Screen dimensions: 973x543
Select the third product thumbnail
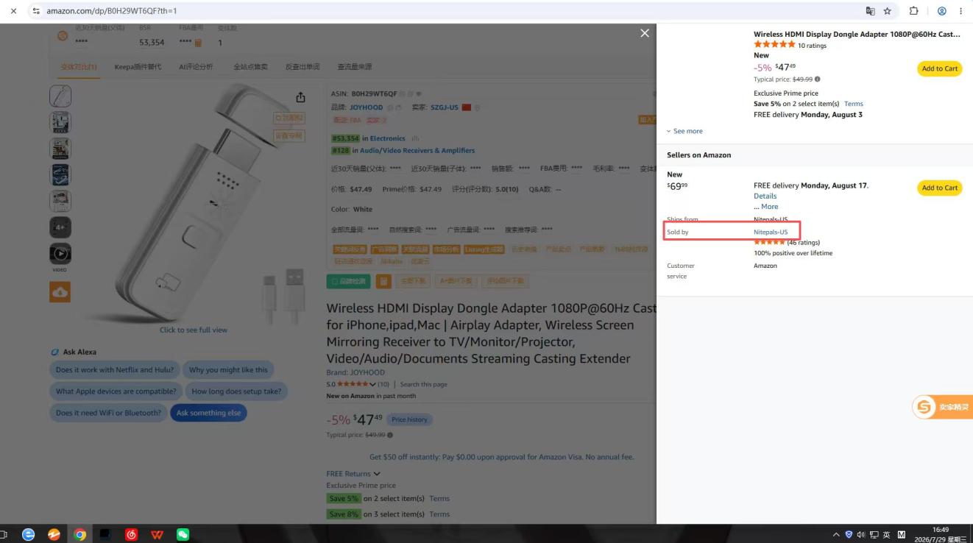pyautogui.click(x=60, y=149)
